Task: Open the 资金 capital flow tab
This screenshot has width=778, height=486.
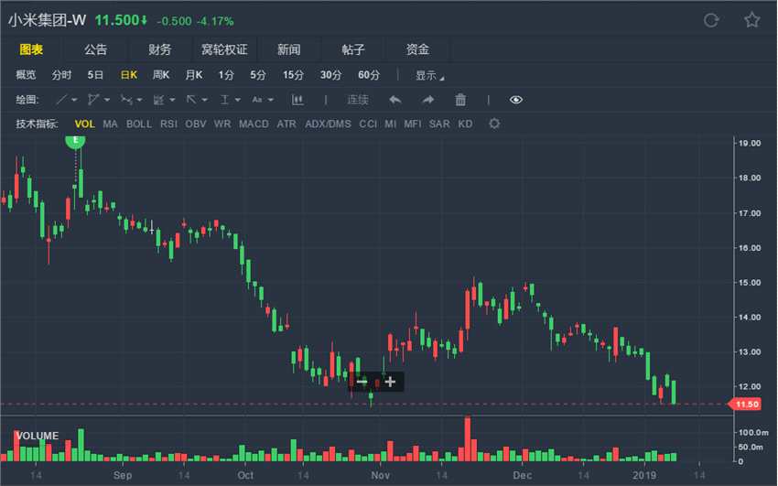Action: (417, 49)
